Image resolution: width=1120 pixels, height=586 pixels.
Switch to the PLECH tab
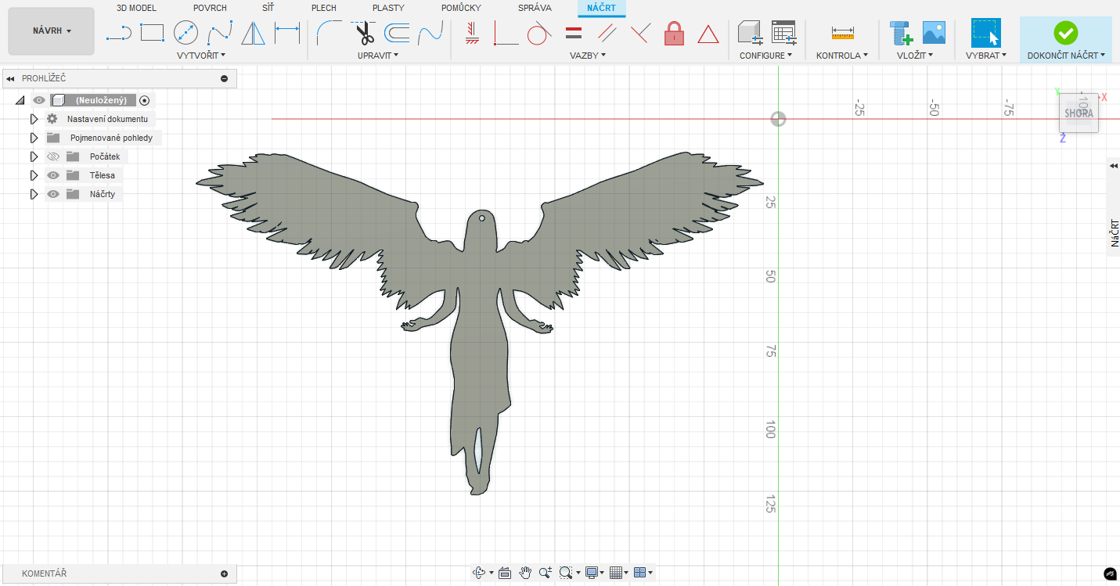[x=323, y=8]
